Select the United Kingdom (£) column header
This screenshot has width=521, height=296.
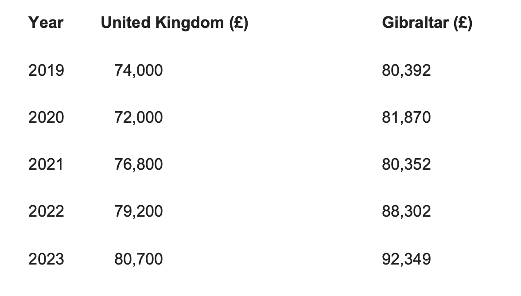click(x=175, y=23)
